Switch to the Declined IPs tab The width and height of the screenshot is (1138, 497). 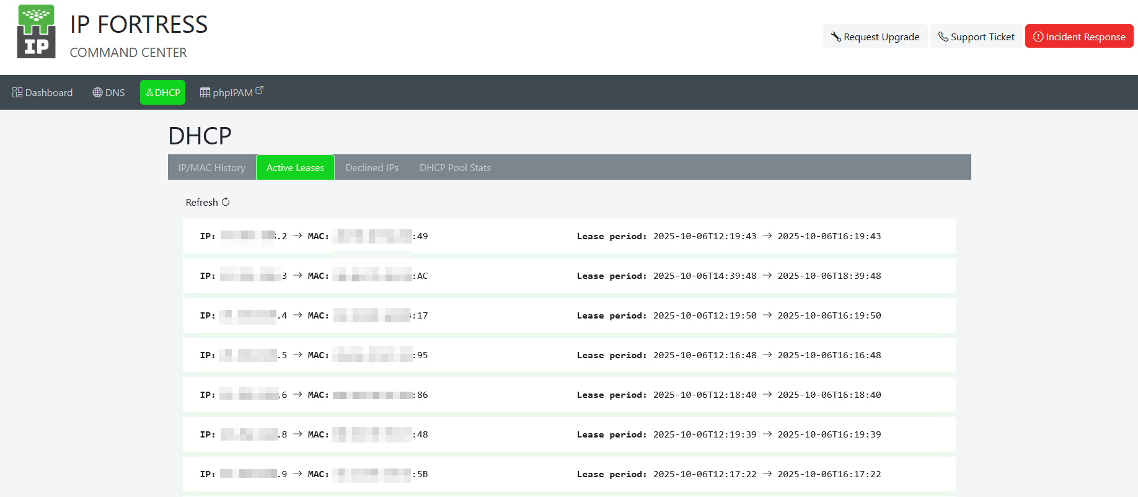372,167
